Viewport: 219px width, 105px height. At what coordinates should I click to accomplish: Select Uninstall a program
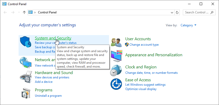(48, 96)
